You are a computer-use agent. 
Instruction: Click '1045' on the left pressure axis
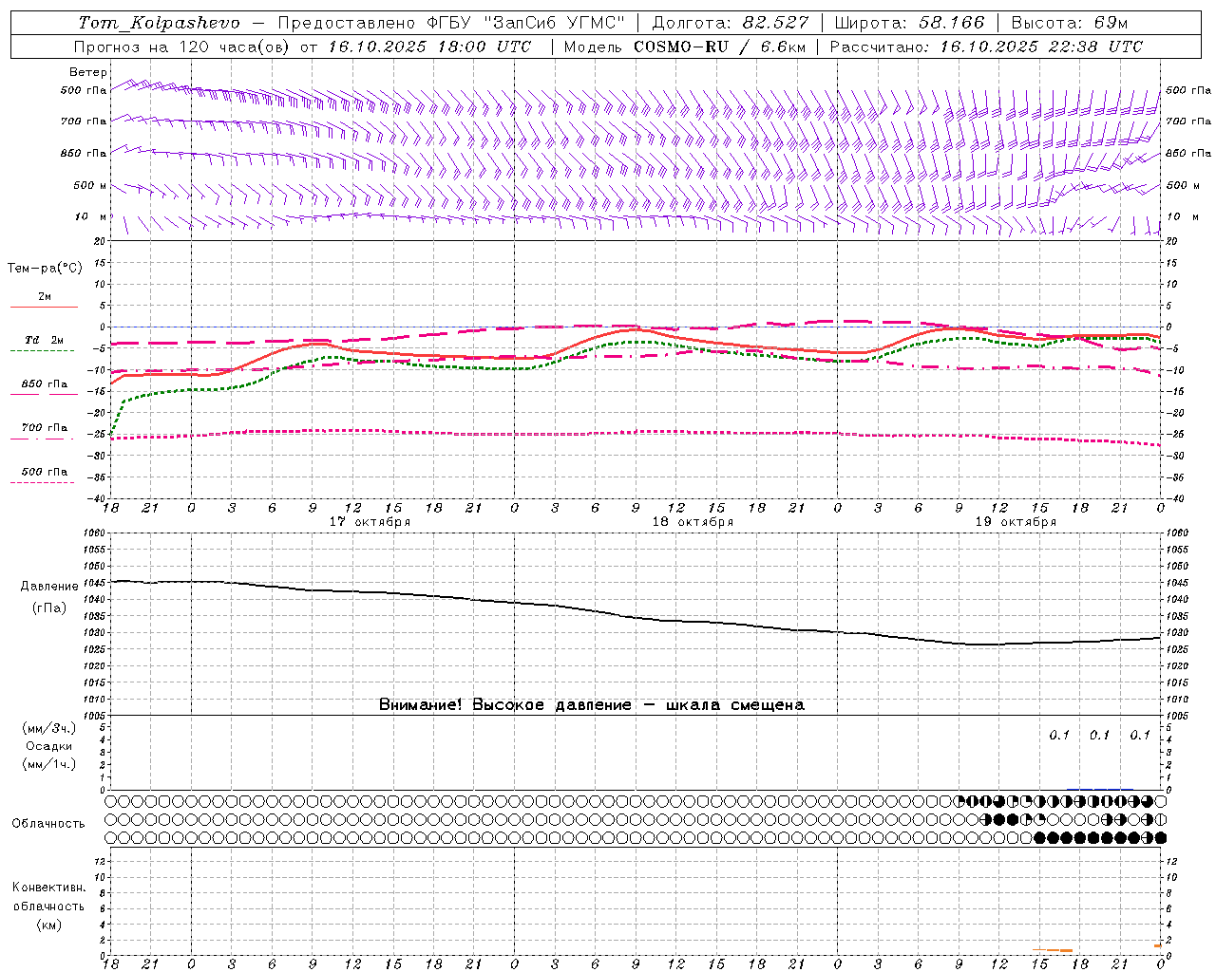pyautogui.click(x=94, y=583)
